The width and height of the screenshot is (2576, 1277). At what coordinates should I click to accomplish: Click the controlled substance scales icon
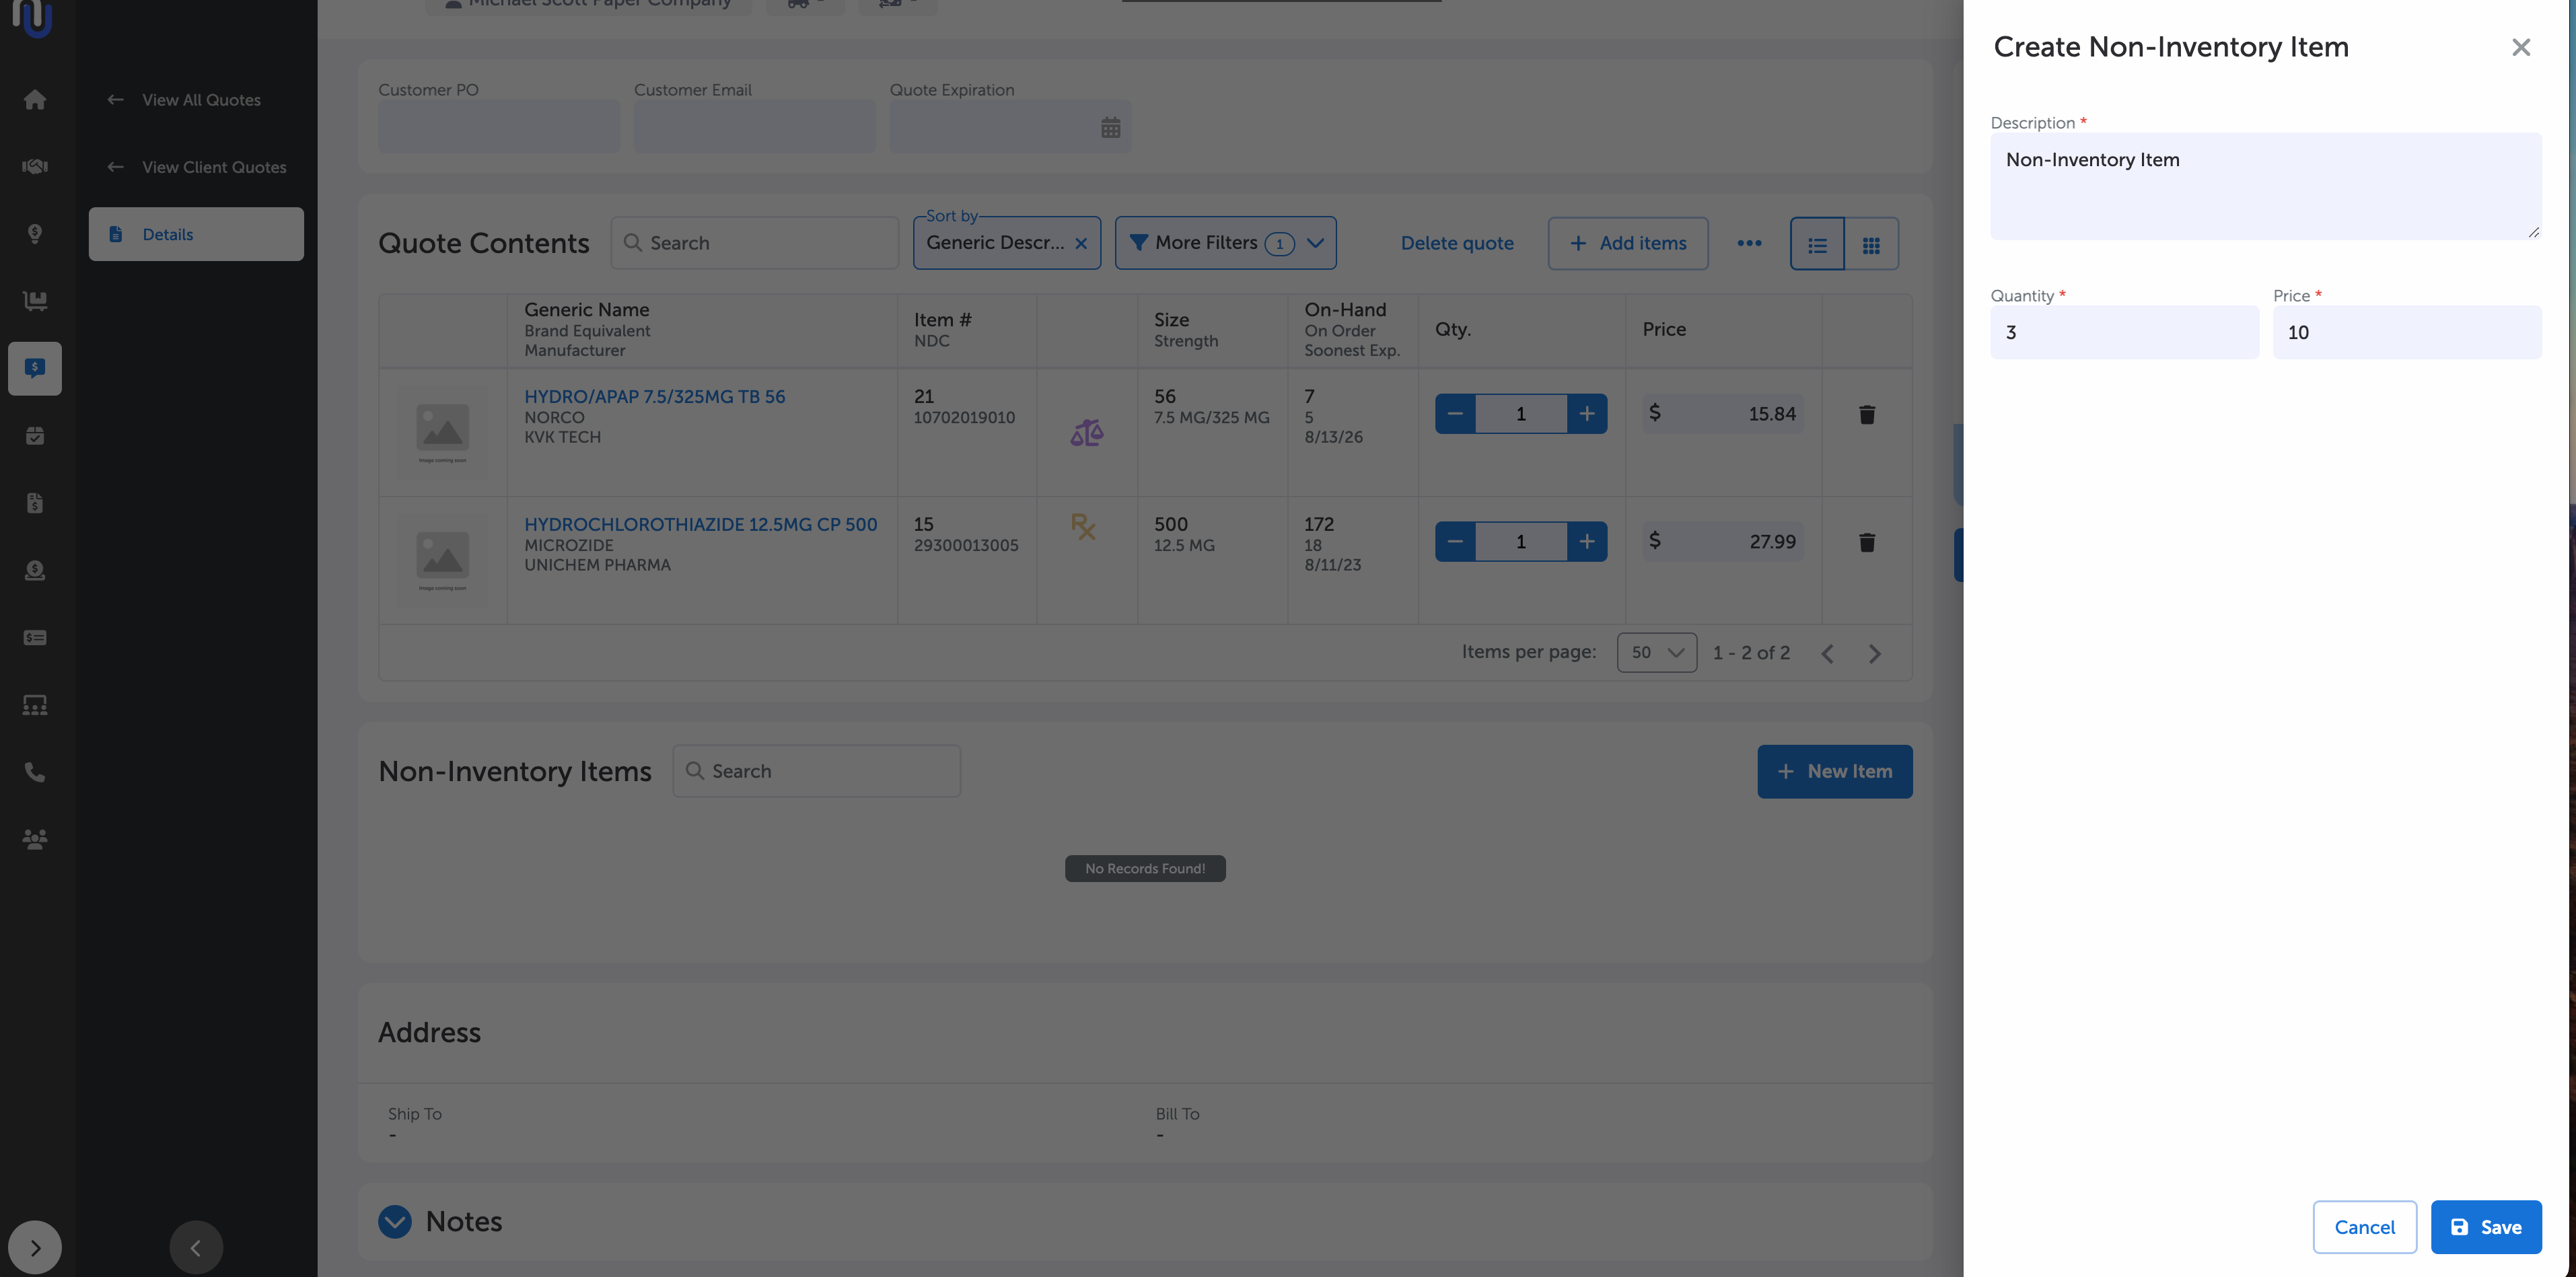pyautogui.click(x=1086, y=432)
